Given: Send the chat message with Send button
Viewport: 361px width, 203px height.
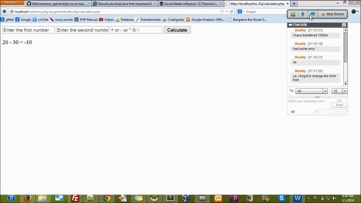Looking at the screenshot, I should [x=339, y=105].
